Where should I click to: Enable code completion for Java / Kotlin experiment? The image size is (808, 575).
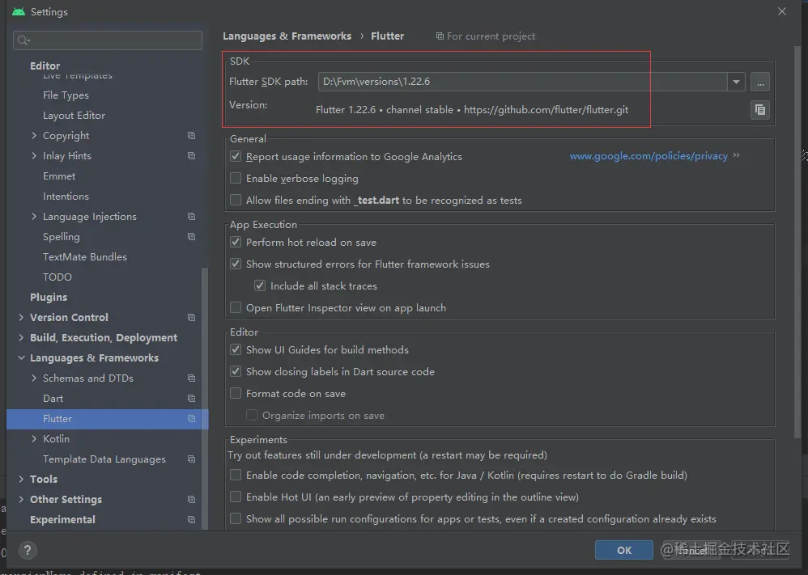pos(236,475)
